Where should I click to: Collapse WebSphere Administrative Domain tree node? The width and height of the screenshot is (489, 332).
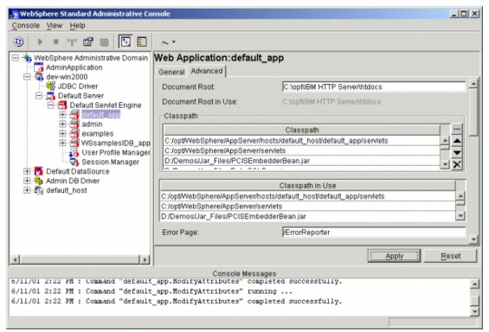pos(16,58)
